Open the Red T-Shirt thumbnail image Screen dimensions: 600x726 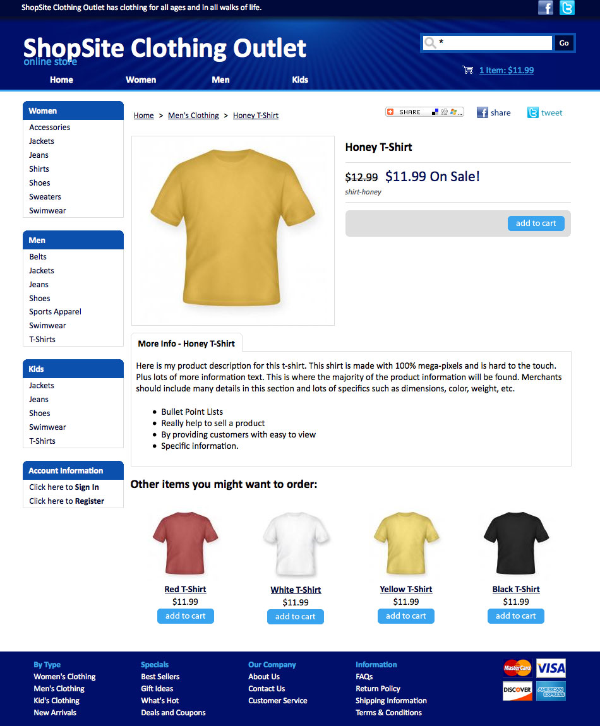185,543
